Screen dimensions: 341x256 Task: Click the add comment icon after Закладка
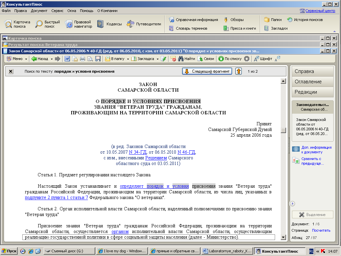pyautogui.click(x=164, y=59)
